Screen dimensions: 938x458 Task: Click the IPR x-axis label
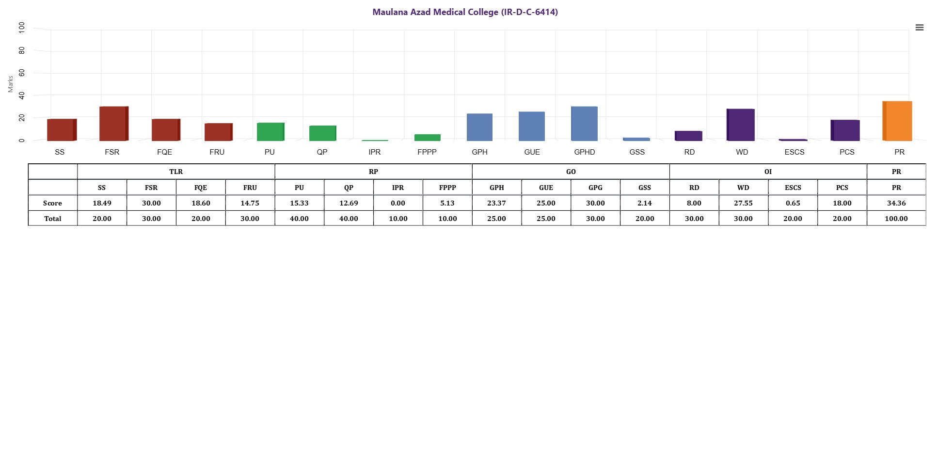click(x=374, y=152)
